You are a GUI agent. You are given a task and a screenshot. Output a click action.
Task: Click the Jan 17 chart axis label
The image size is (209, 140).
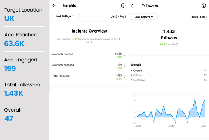[x=171, y=126]
